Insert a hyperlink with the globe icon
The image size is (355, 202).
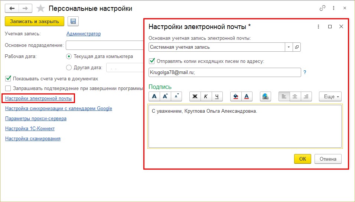(x=266, y=96)
